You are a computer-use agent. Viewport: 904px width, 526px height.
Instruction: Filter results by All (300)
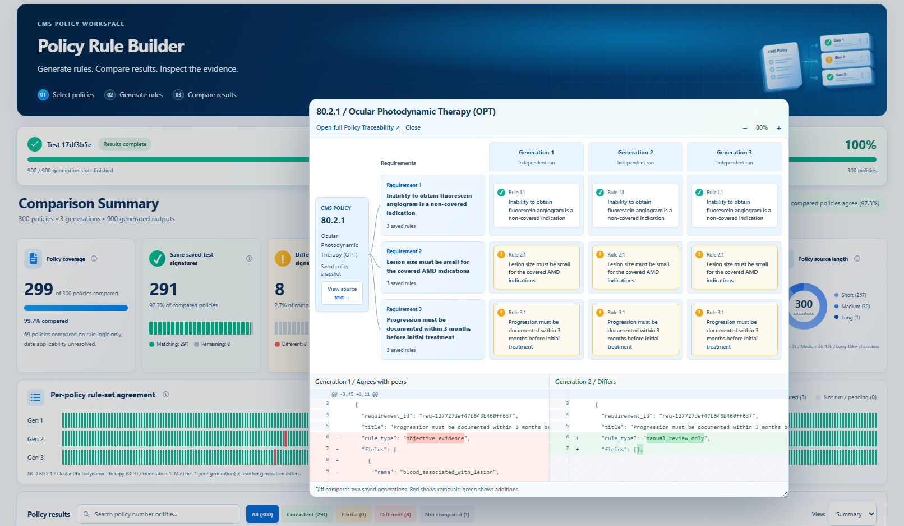pyautogui.click(x=262, y=514)
